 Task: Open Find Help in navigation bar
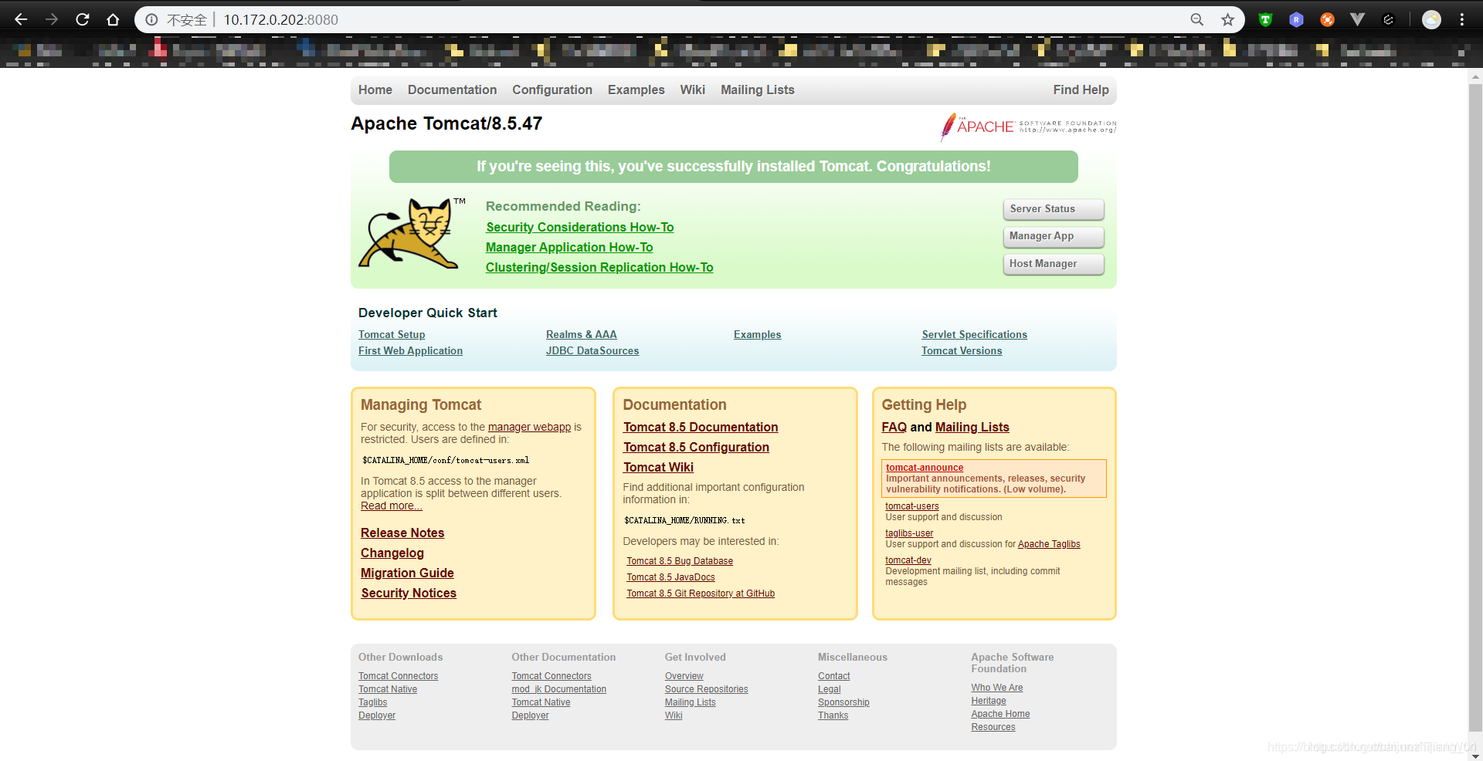click(1081, 90)
